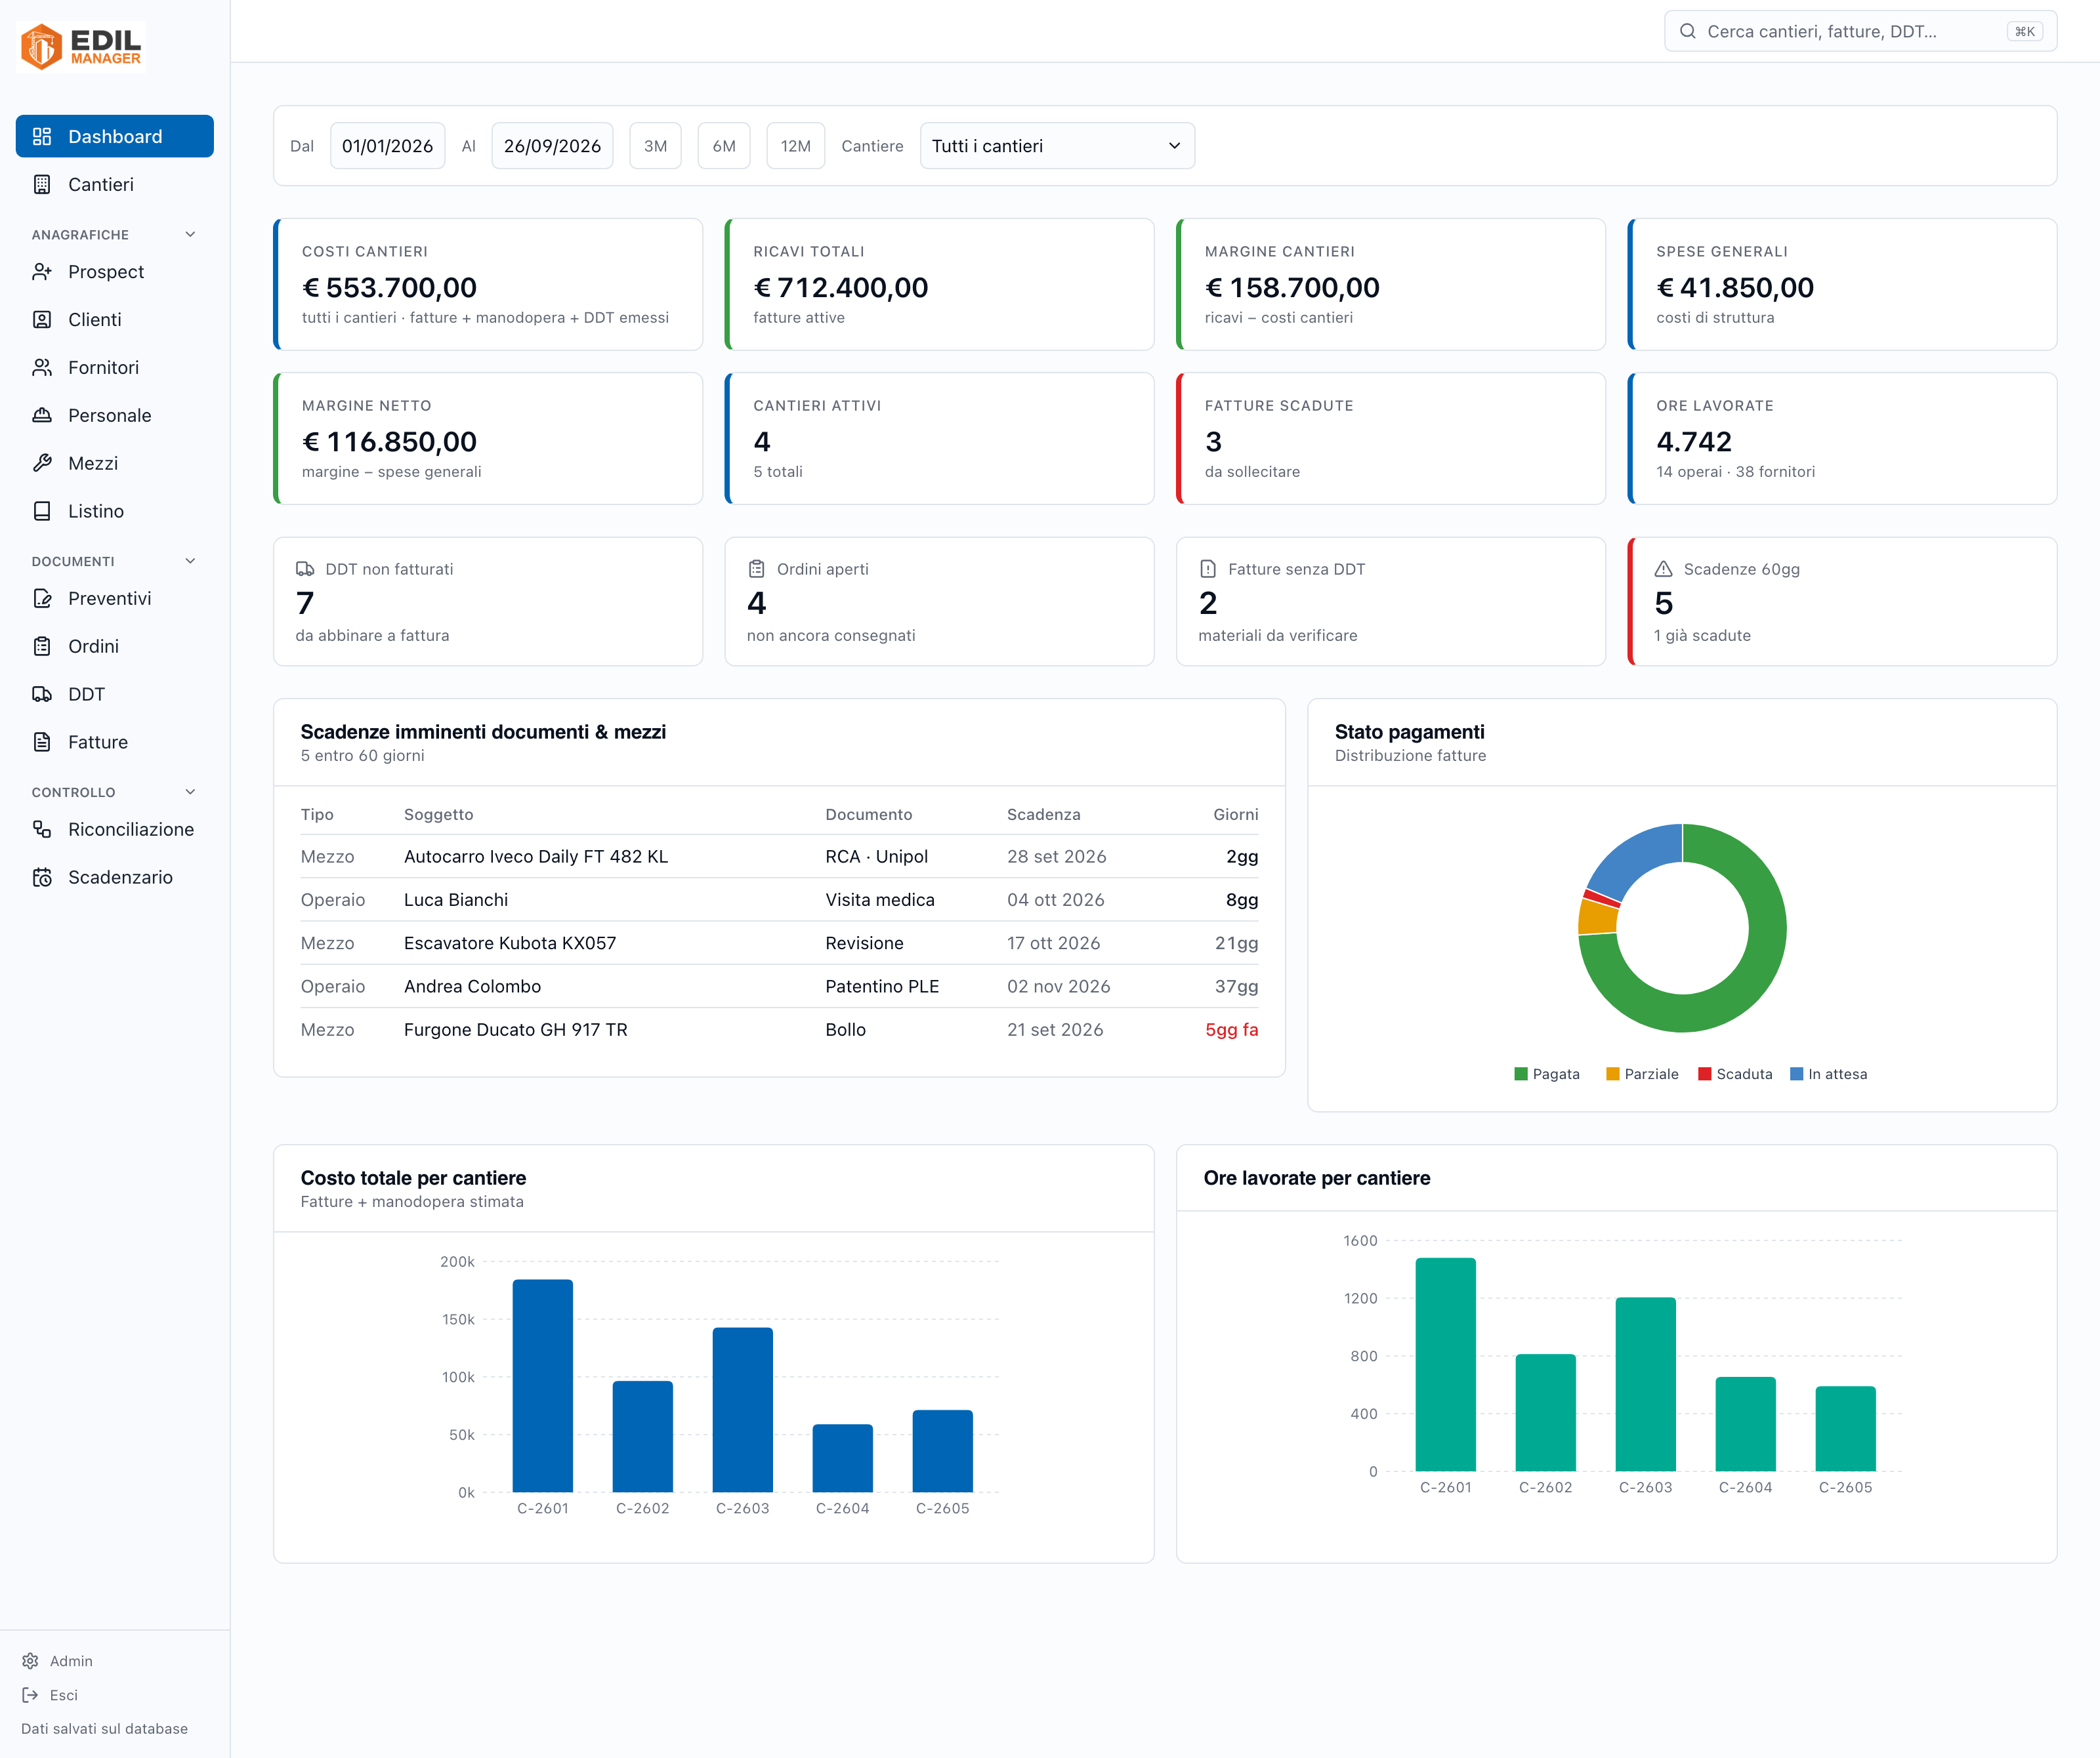The width and height of the screenshot is (2100, 1758).
Task: Click the Prospect user-plus icon
Action: [x=42, y=272]
